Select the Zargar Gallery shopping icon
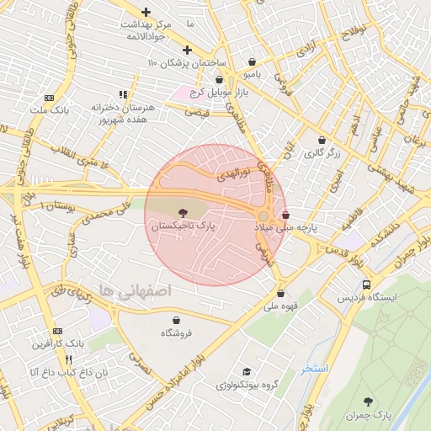Screen dimensions: 431x431 pos(322,140)
